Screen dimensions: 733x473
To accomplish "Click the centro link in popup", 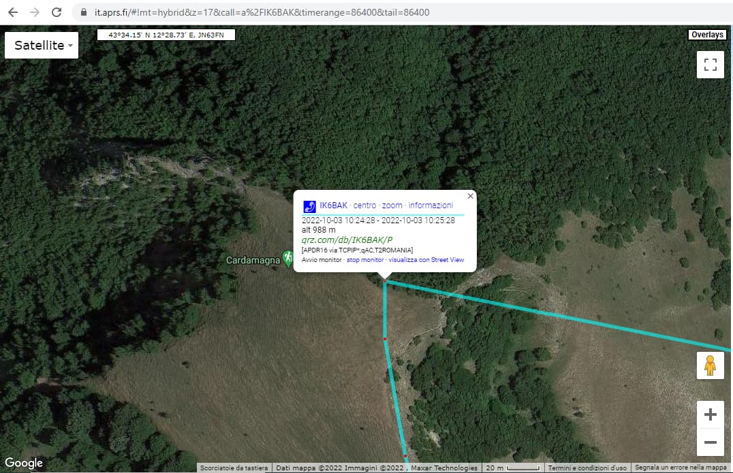I will 364,206.
